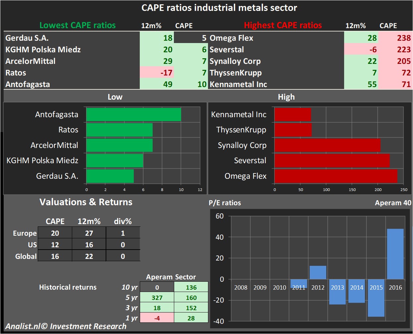Click the "Valuations & Returns" heading
The width and height of the screenshot is (413, 334).
86,202
